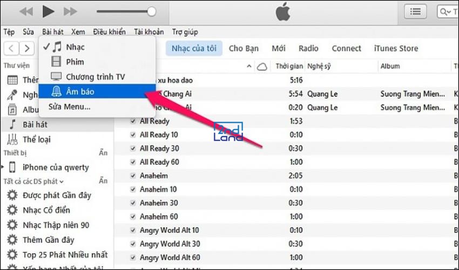
Task: Open Top 25 Phát Nhiều nhất playlist
Action: coord(65,255)
